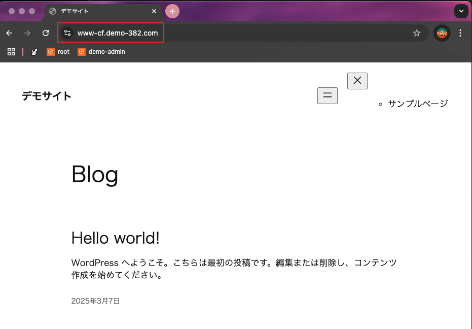Click the browser forward arrow
The image size is (472, 329).
point(27,33)
